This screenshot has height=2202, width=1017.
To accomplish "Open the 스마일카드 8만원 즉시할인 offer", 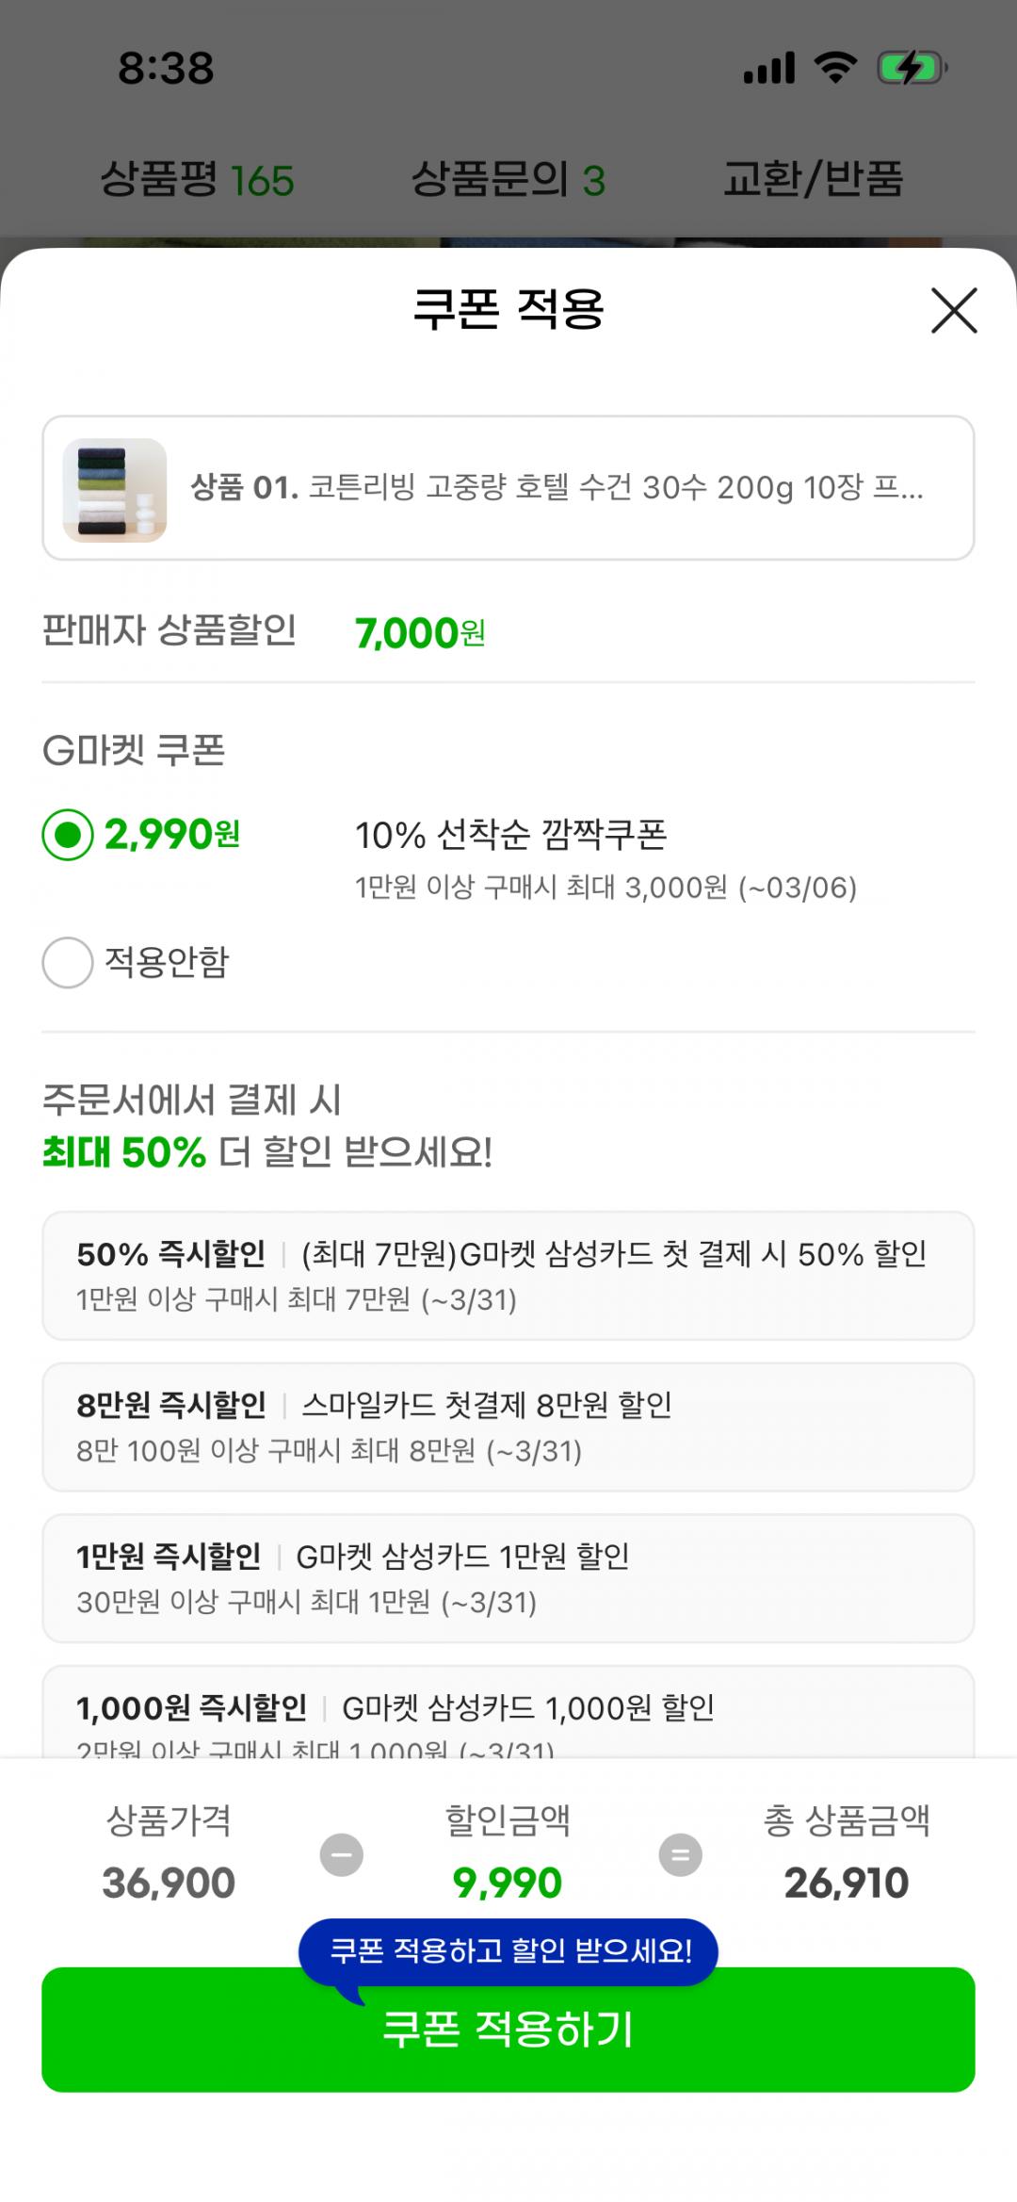I will 508,1427.
